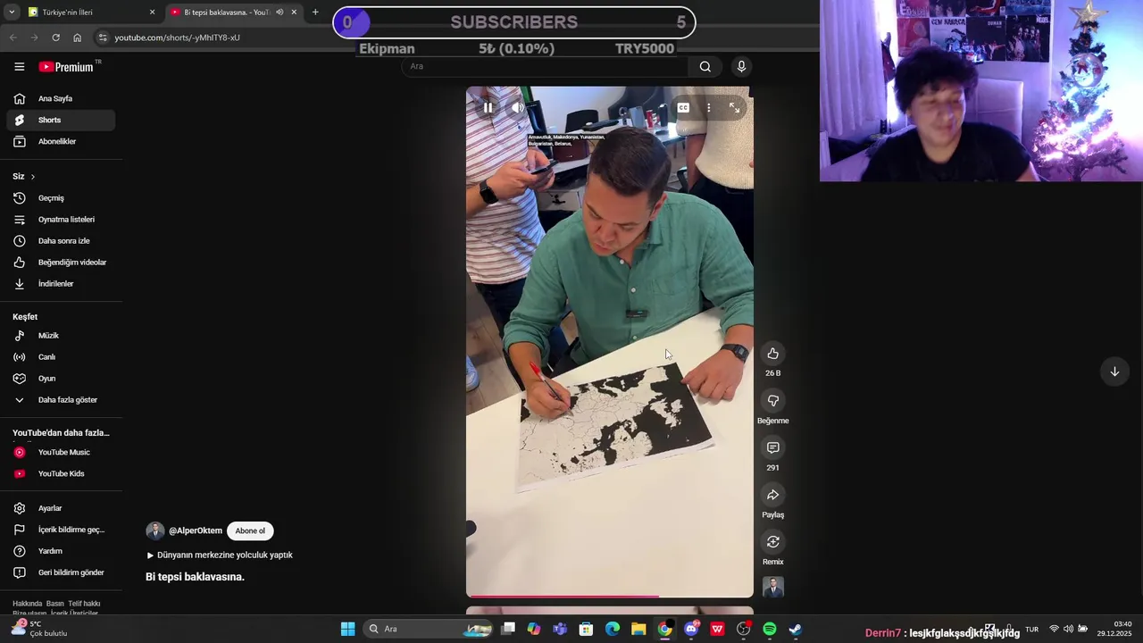1143x643 pixels.
Task: Open Dünyanın merkezine yolculuk yaptık link
Action: (x=220, y=555)
